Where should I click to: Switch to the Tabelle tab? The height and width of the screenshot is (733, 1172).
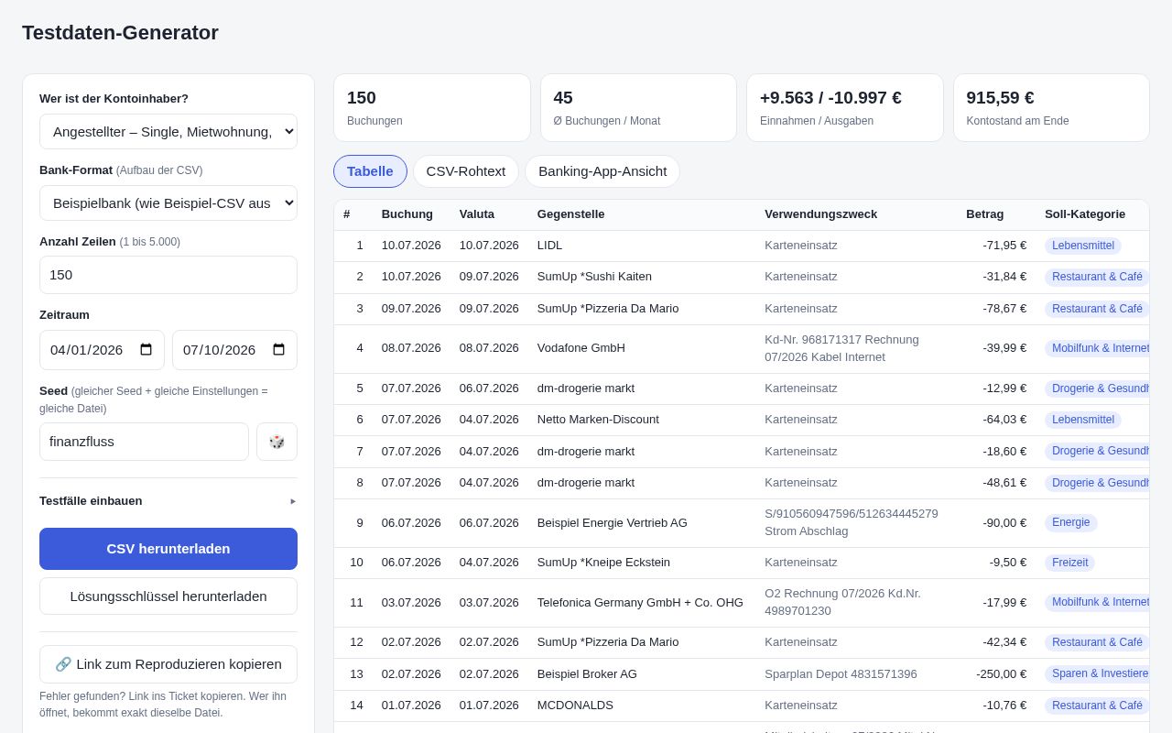point(370,171)
